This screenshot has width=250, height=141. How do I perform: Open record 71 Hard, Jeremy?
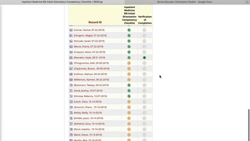71,90
